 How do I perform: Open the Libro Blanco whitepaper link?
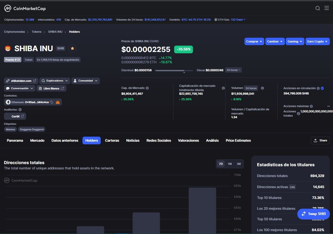51,88
